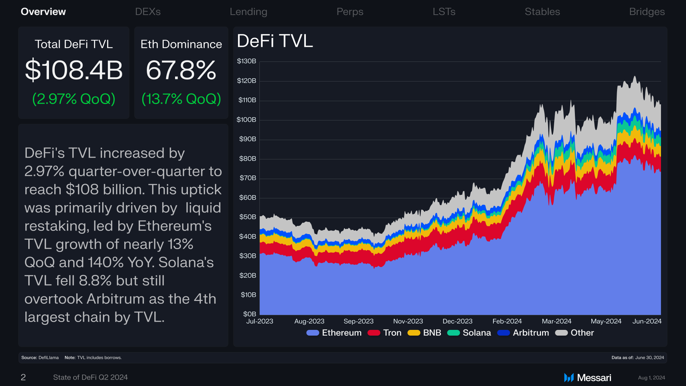The image size is (686, 386).
Task: Click the DeFi TVL chart title
Action: click(275, 41)
